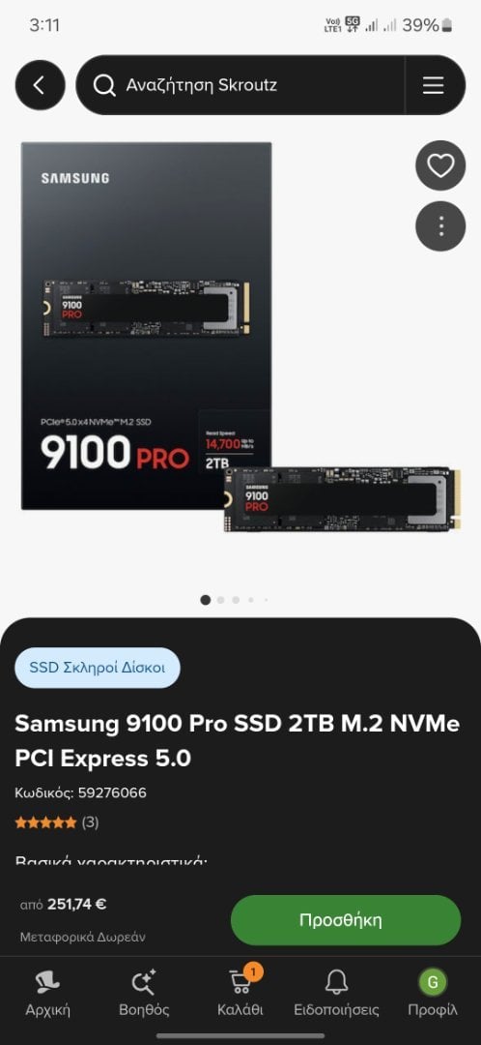481x1045 pixels.
Task: Tap the battery indicator in status bar
Action: (447, 25)
